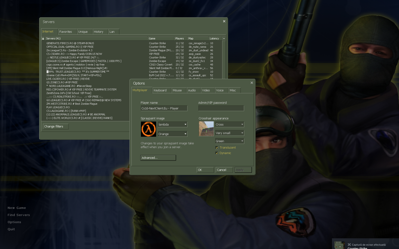
Task: Select New Game from the main menu
Action: (17, 208)
